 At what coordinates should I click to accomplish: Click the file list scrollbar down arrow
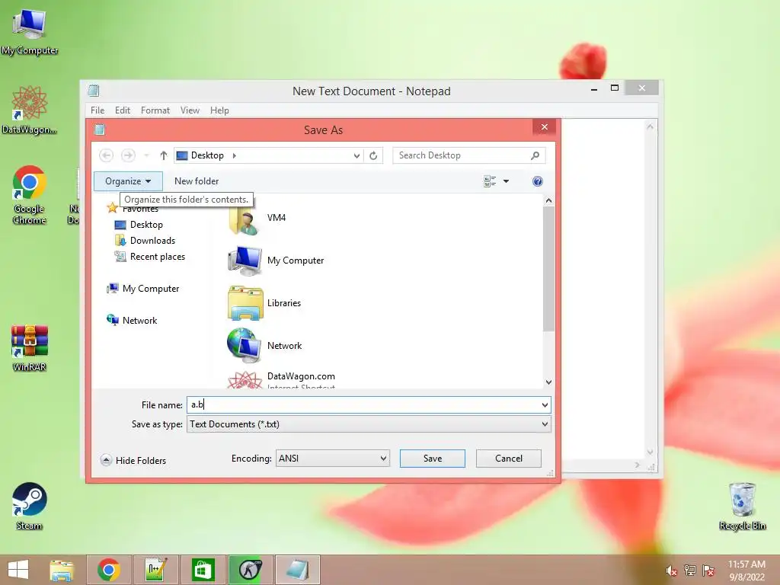click(x=548, y=382)
